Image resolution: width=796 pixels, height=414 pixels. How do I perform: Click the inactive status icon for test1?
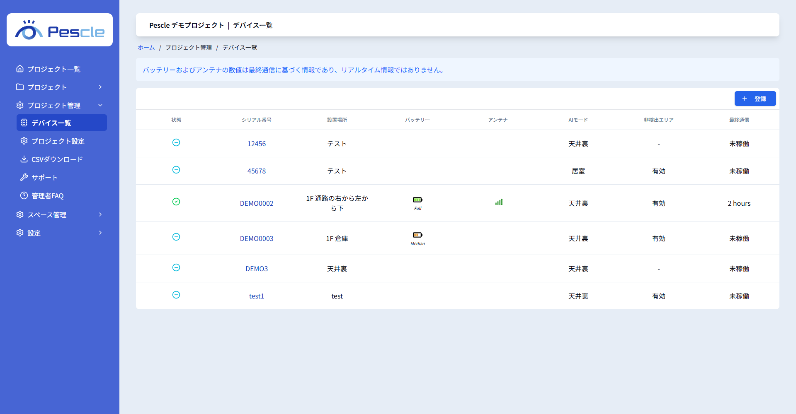[x=176, y=295]
